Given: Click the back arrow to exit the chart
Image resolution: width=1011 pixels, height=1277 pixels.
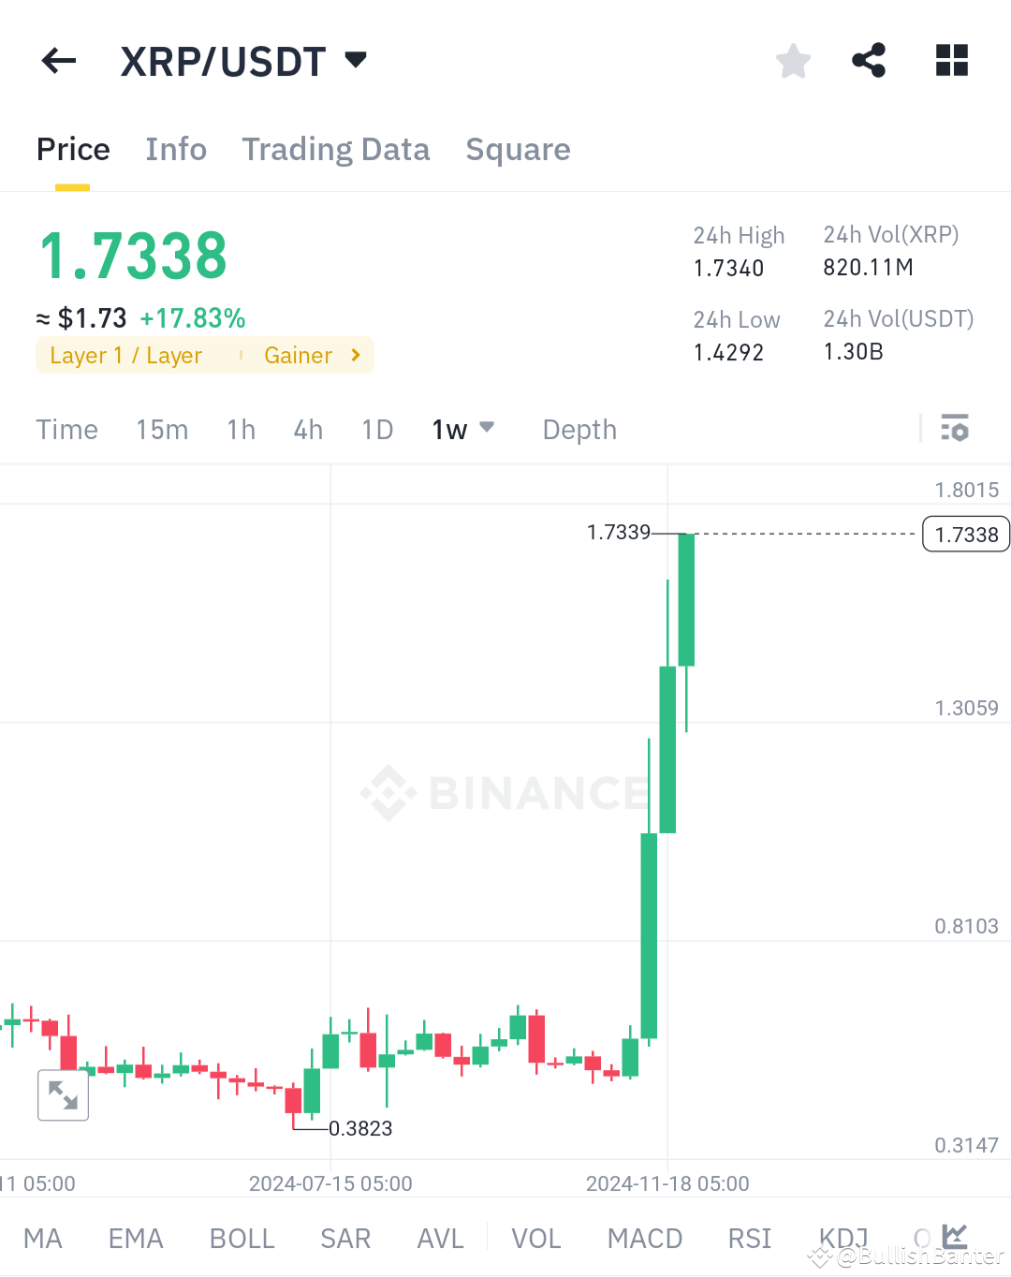Looking at the screenshot, I should (x=58, y=60).
